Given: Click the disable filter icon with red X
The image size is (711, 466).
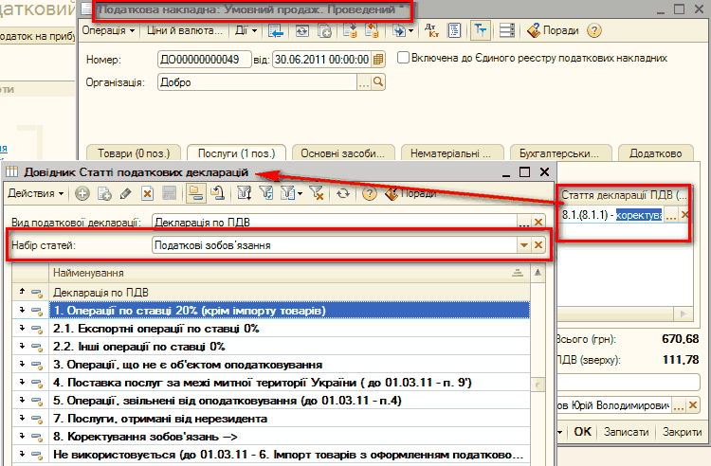Looking at the screenshot, I should pyautogui.click(x=317, y=193).
